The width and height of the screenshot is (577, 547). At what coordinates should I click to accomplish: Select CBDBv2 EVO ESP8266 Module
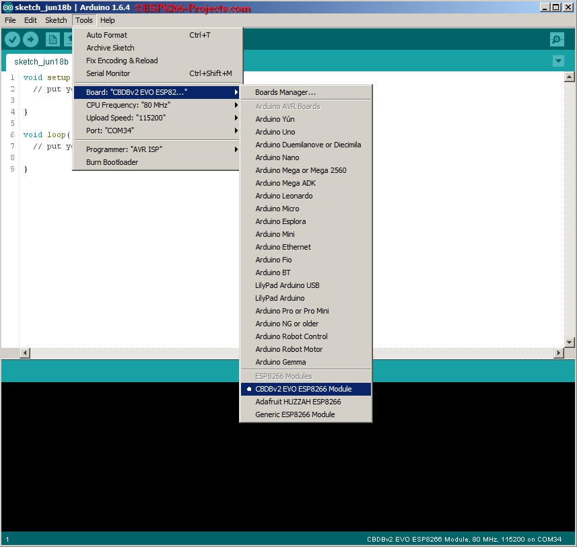pos(306,389)
